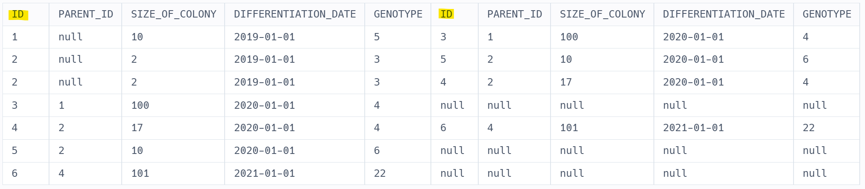Click the 2019-01-01 date in the ID 1 row
Viewport: 865px width, 189px height.
click(264, 37)
